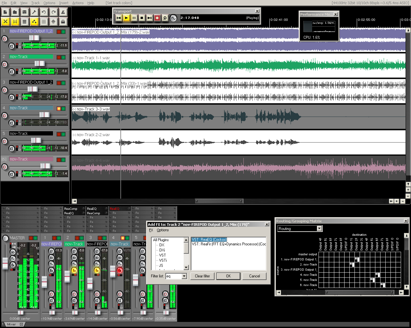Toggle the metronome icon in main toolbar
This screenshot has width=411, height=328.
pos(63,12)
